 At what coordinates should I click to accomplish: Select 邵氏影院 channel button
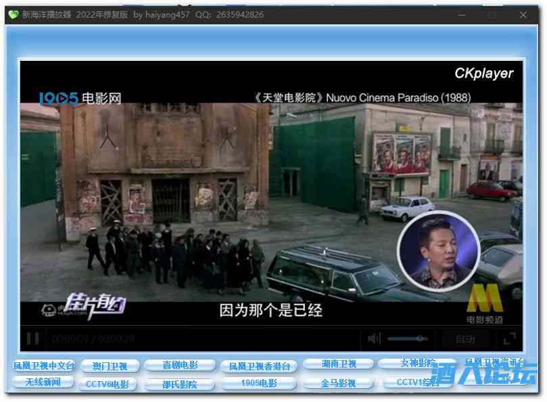tap(180, 384)
